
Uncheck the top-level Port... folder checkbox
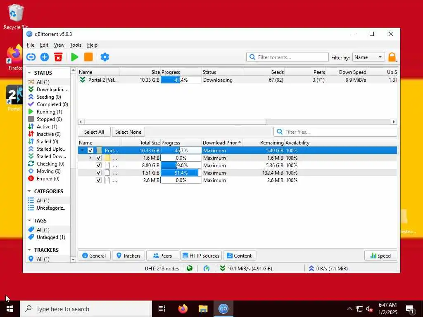pos(90,150)
